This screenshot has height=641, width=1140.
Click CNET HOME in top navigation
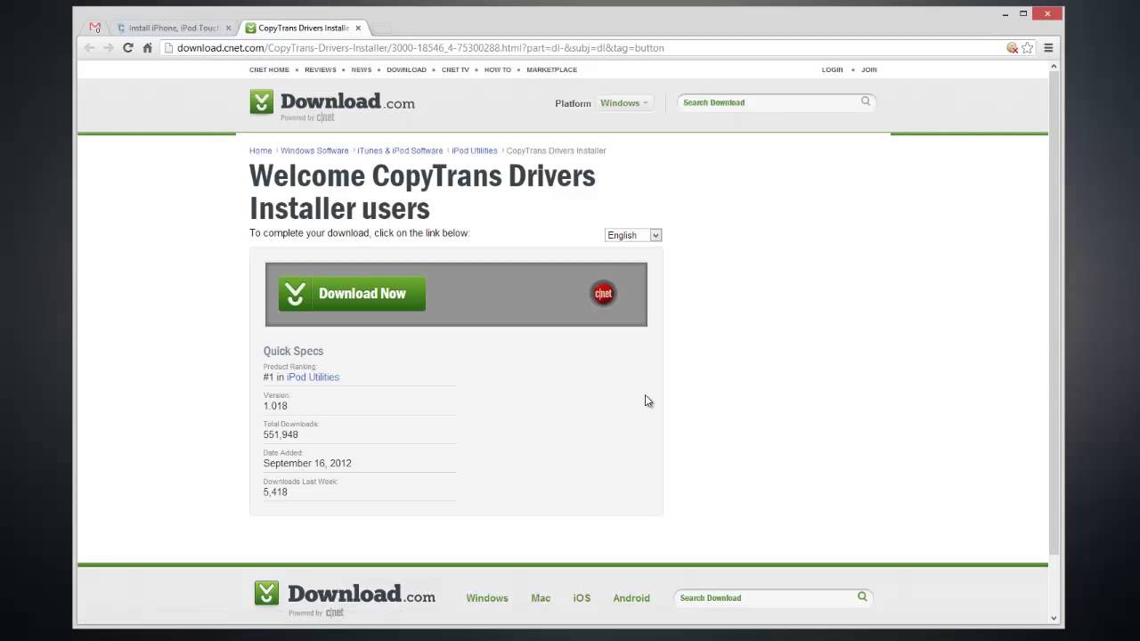coord(269,69)
